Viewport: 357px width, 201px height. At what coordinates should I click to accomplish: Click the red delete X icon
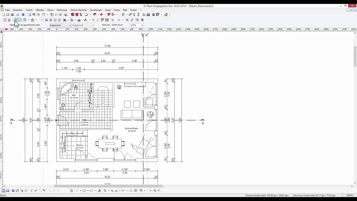[x=127, y=20]
